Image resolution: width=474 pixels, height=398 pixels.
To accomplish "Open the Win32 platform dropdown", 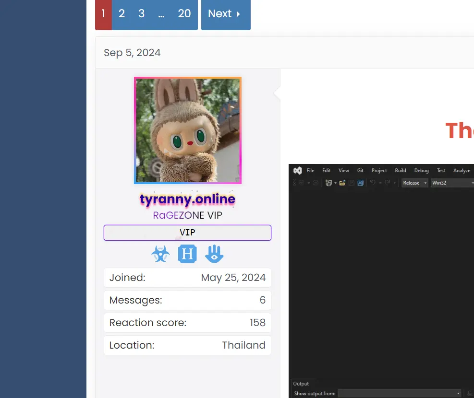I will (452, 183).
